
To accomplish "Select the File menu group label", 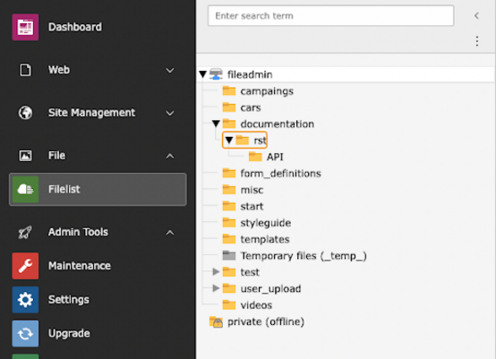I will click(56, 155).
